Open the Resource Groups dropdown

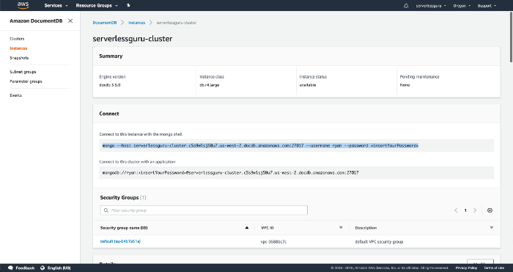click(x=97, y=6)
